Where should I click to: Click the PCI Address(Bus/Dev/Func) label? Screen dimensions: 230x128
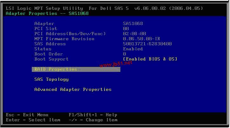click(70, 34)
